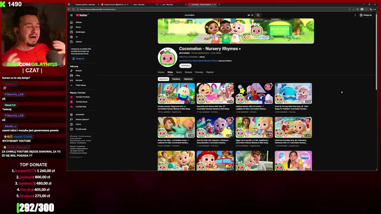
Task: Open Prześlij opinię feedback
Action: click(x=81, y=129)
